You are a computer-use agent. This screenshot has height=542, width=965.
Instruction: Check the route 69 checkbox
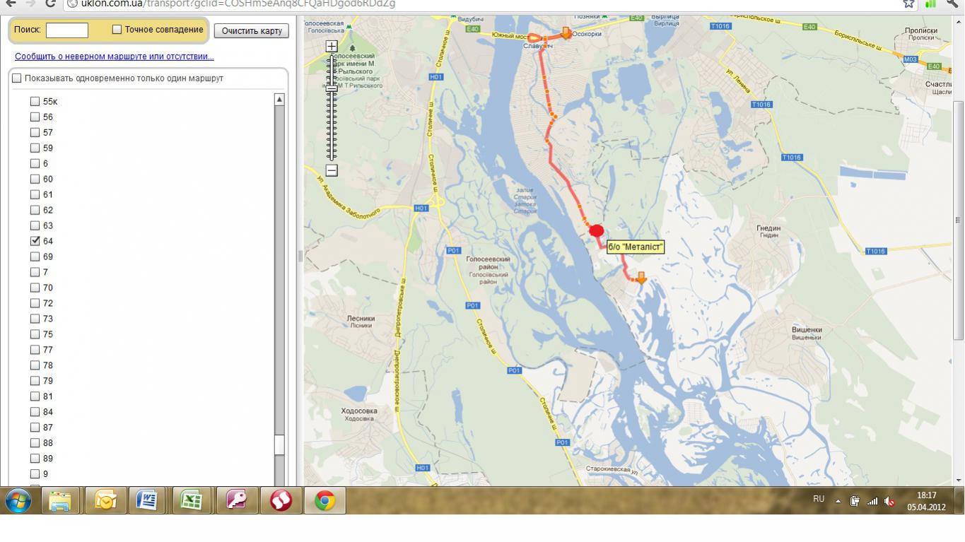click(x=35, y=257)
